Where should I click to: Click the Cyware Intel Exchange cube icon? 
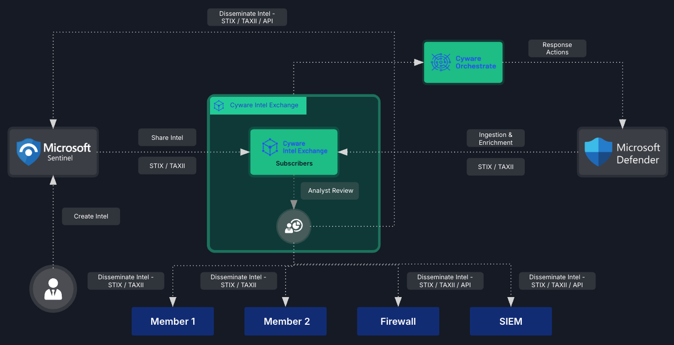tap(270, 147)
